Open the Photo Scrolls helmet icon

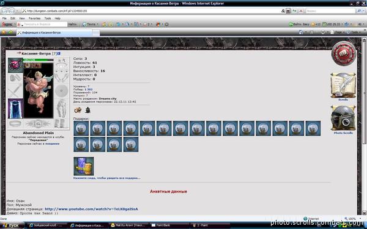click(343, 118)
